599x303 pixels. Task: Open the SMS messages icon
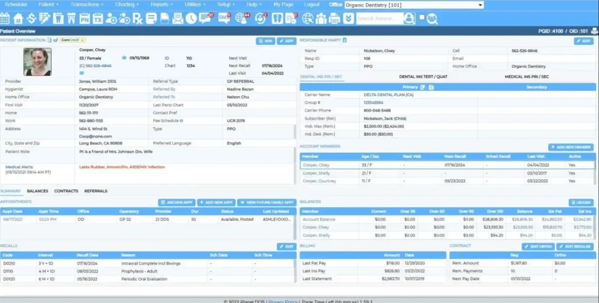tap(224, 18)
